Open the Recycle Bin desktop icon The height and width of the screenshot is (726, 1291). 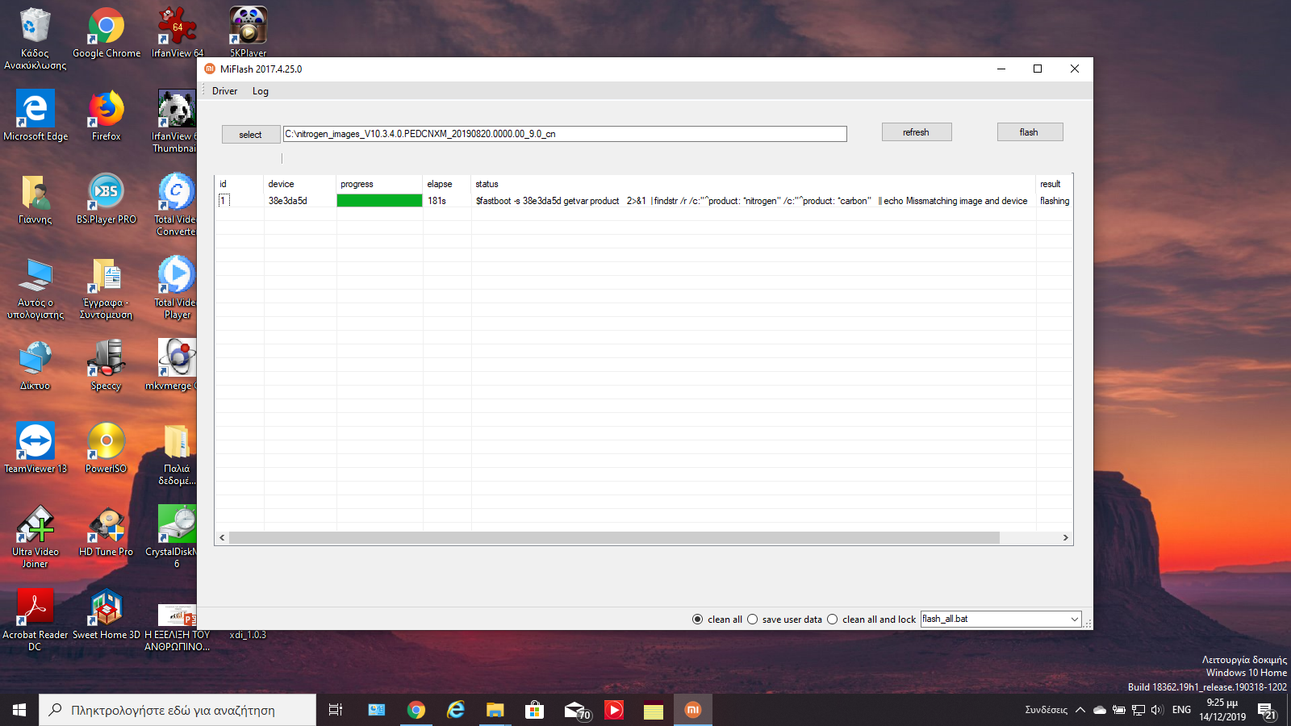coord(35,38)
